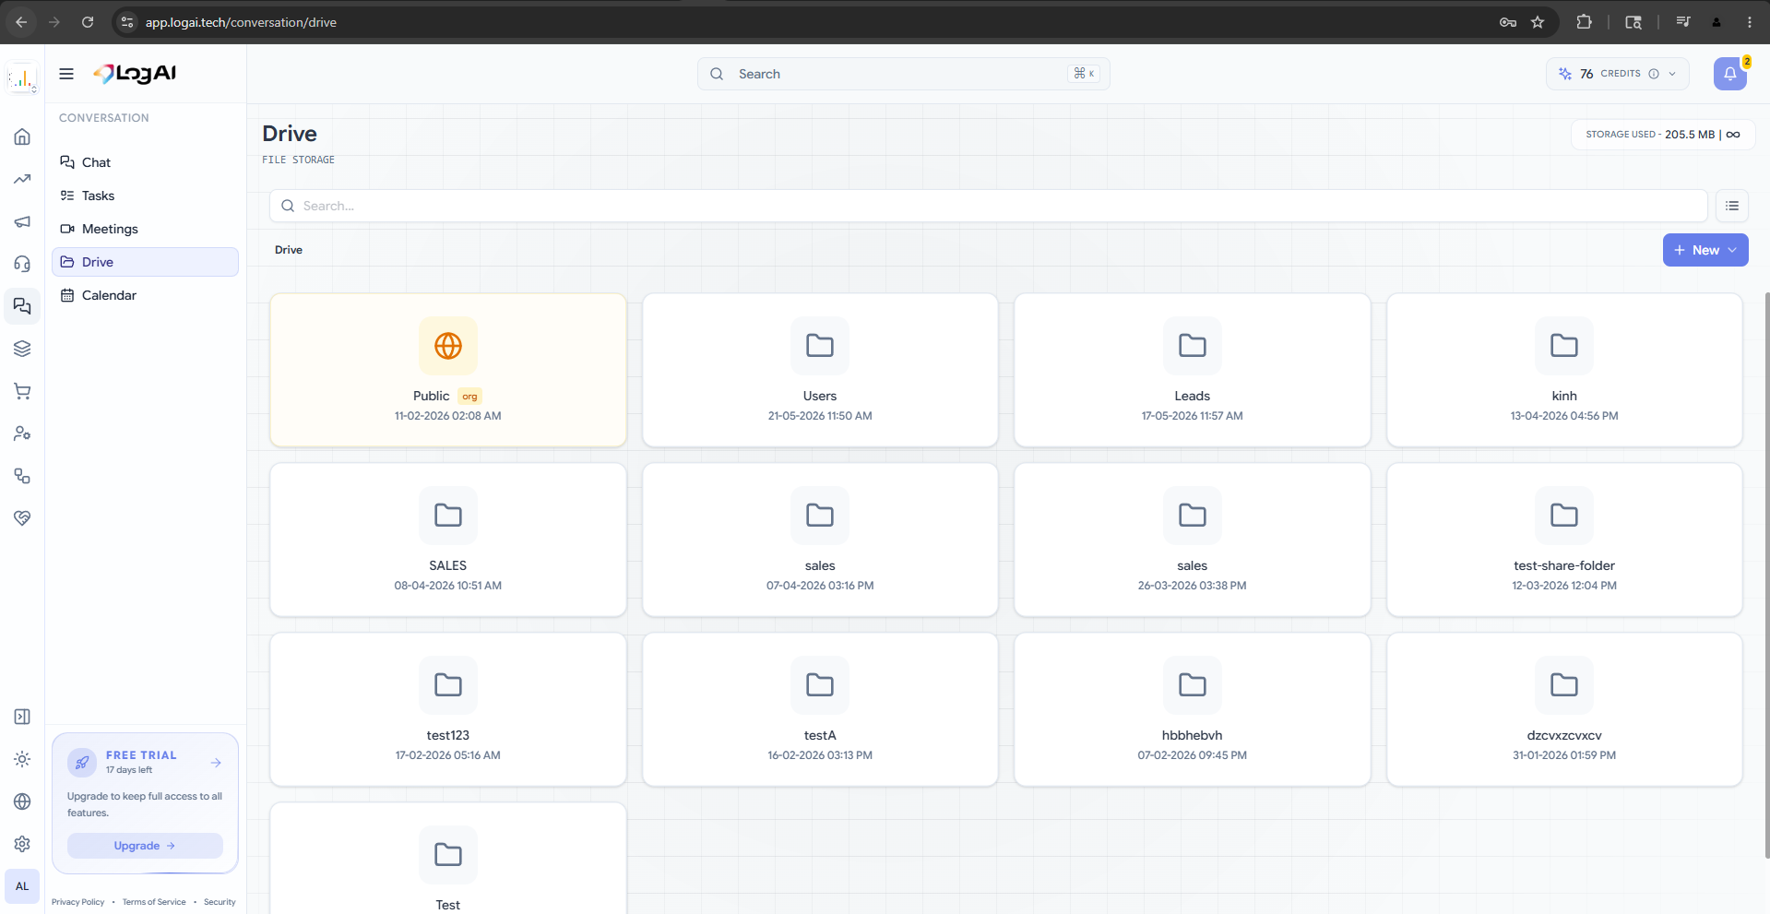The image size is (1770, 914).
Task: Open browser extensions puzzle icon
Action: (1584, 22)
